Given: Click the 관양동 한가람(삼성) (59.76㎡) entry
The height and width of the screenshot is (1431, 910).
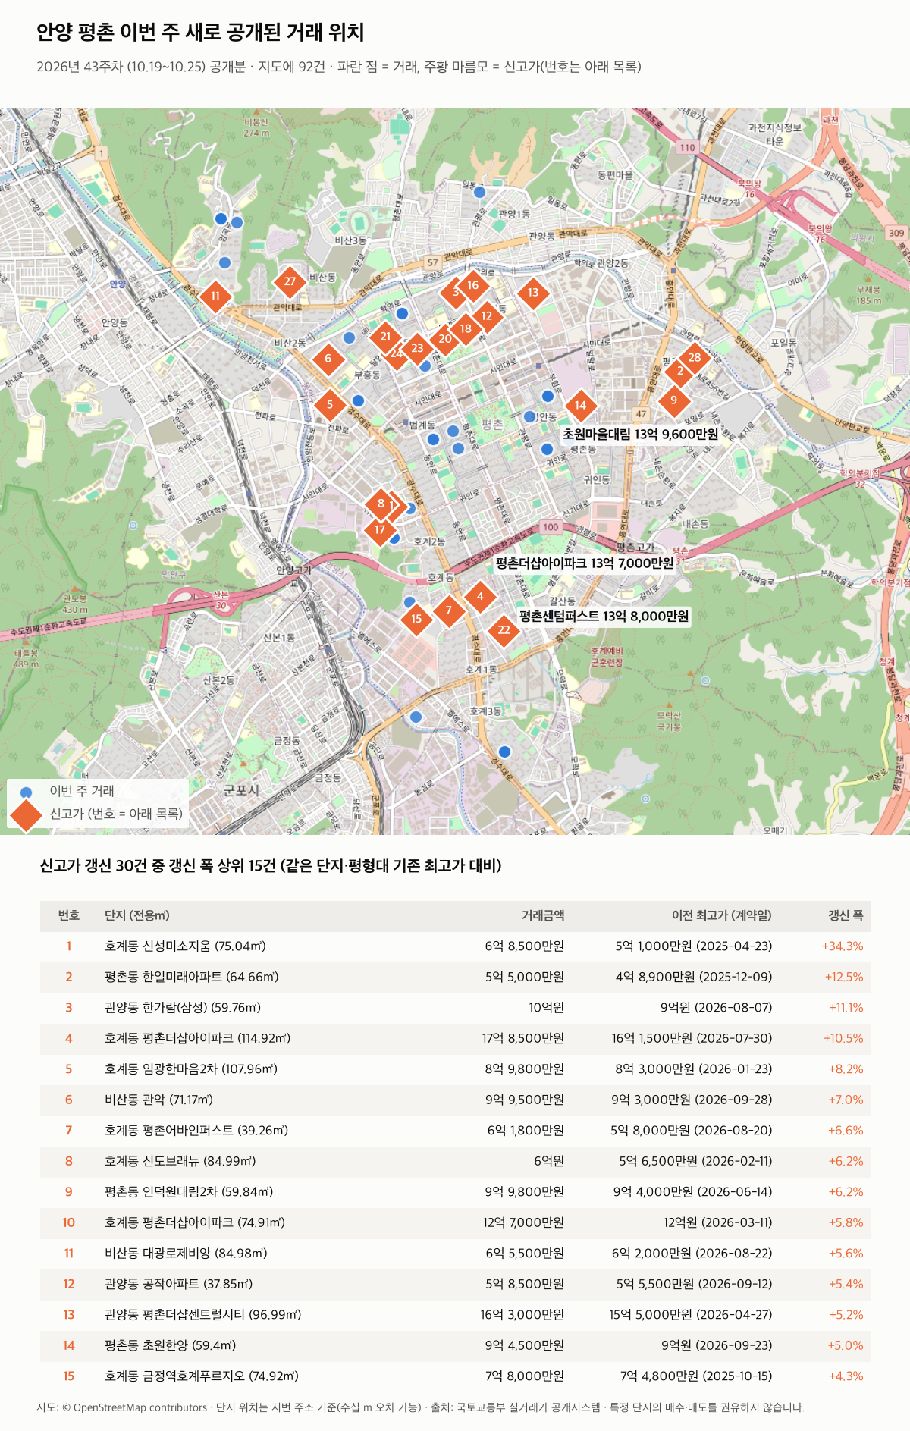Looking at the screenshot, I should pos(183,1008).
